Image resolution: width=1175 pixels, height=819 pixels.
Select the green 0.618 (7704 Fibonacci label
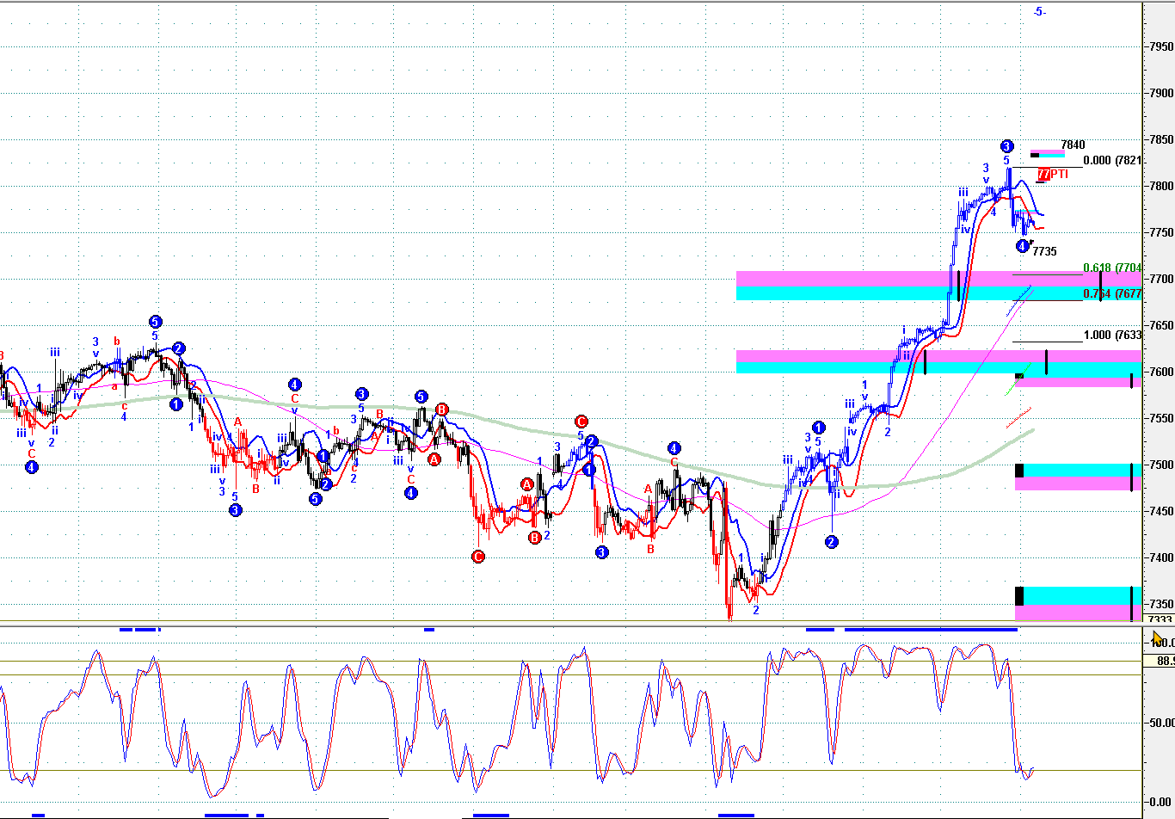(x=1112, y=268)
